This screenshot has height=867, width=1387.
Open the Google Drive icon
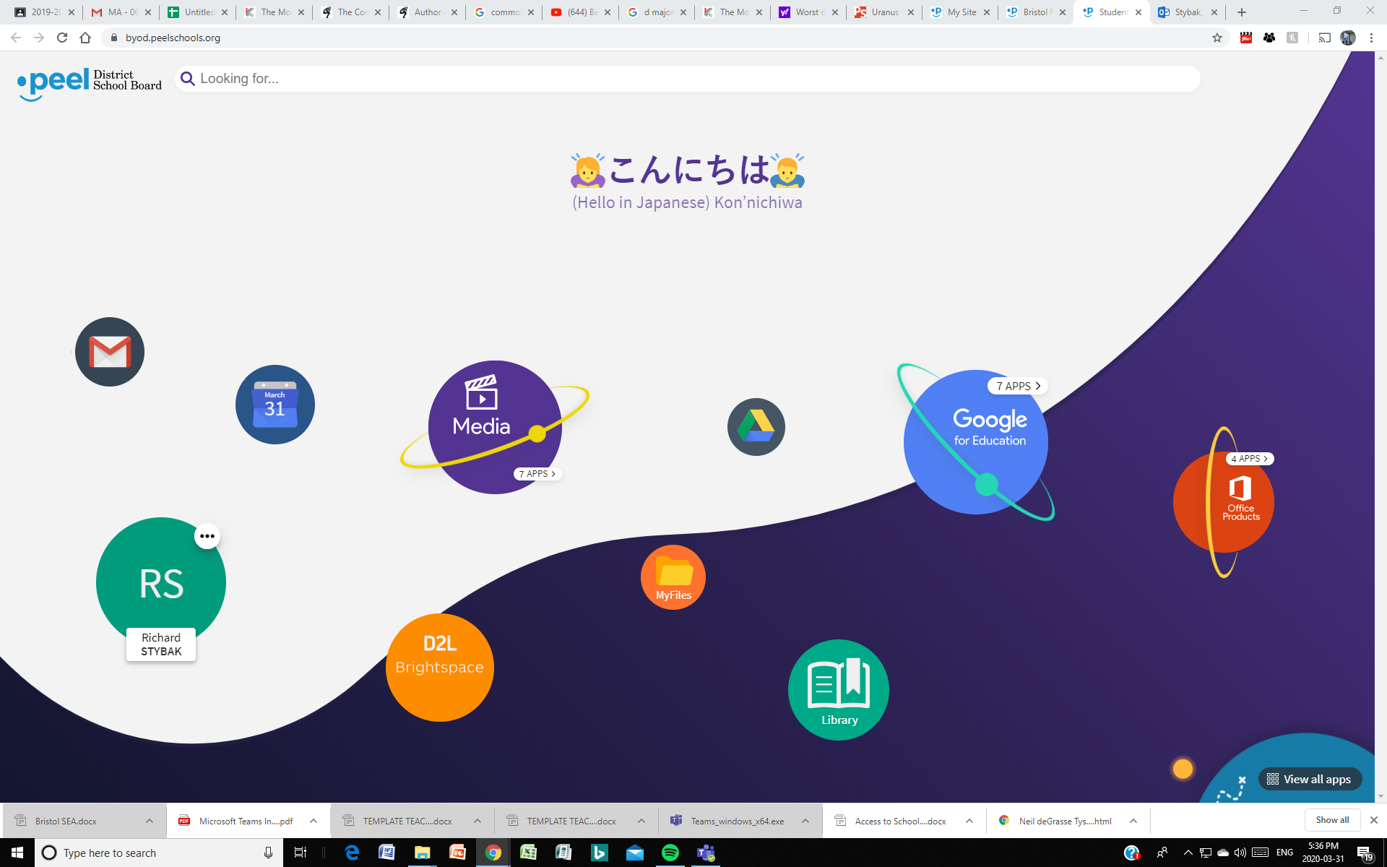coord(756,426)
